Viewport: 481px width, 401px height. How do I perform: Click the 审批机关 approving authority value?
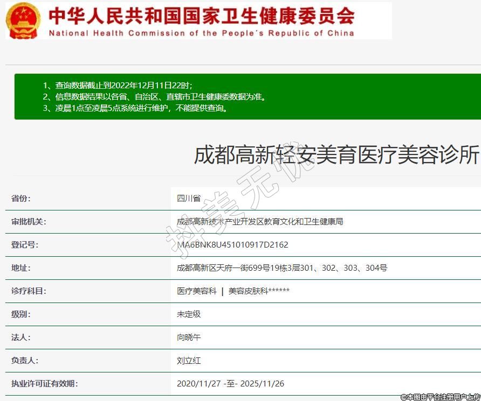(260, 221)
